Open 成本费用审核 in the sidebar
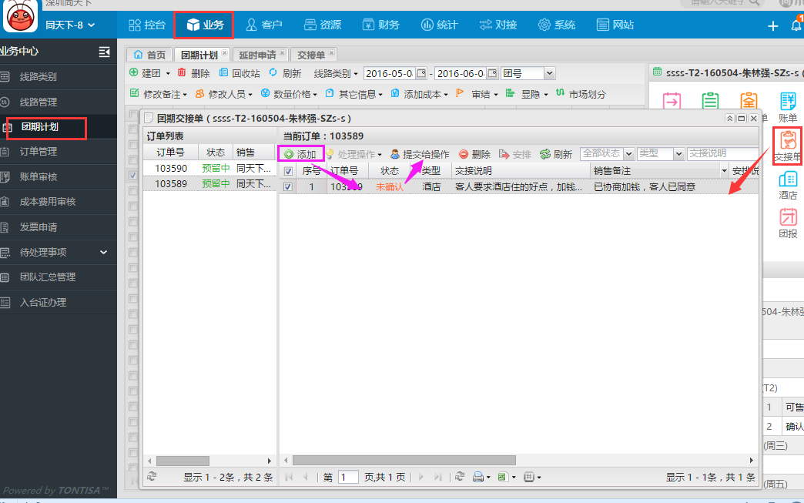804x503 pixels. pyautogui.click(x=58, y=202)
